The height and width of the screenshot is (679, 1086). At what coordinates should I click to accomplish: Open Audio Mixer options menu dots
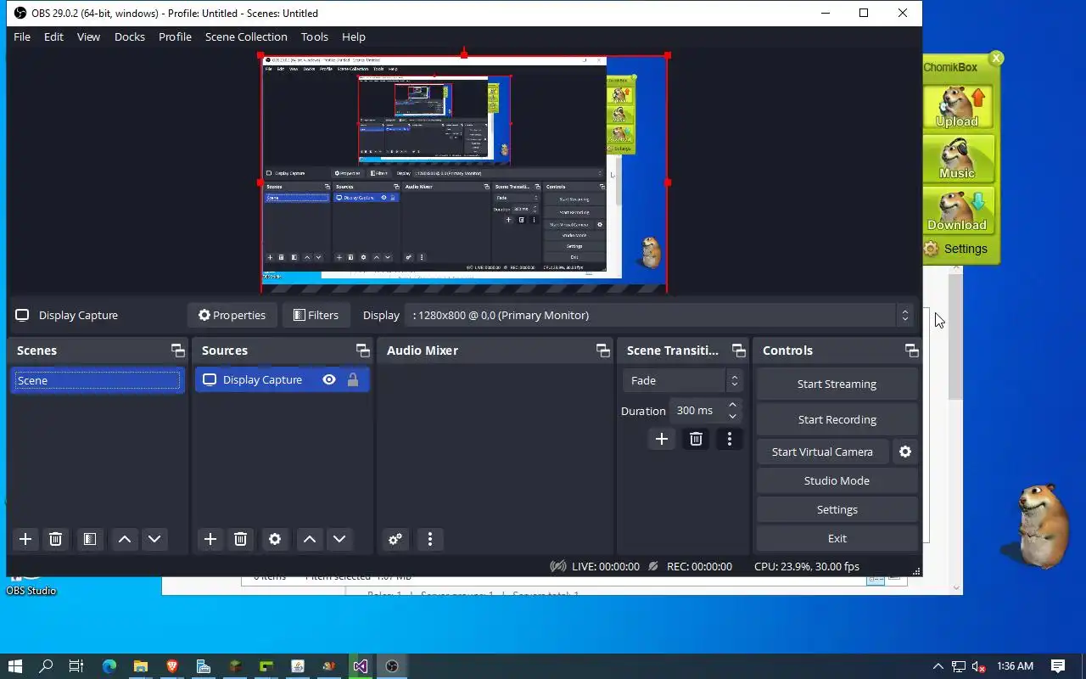tap(430, 539)
